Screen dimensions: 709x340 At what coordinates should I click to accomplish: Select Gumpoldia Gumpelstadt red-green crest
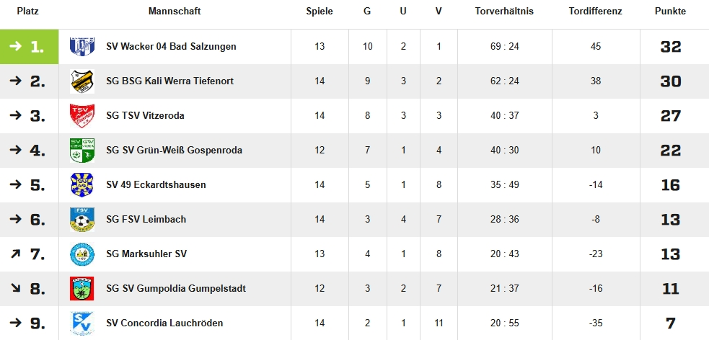tap(82, 289)
